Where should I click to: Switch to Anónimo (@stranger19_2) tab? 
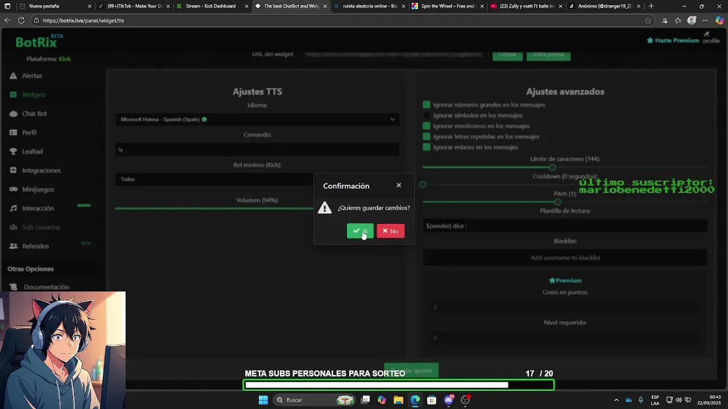(x=604, y=6)
